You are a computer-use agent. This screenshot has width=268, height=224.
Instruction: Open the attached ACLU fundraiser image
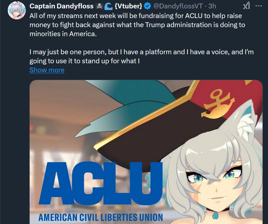146,152
